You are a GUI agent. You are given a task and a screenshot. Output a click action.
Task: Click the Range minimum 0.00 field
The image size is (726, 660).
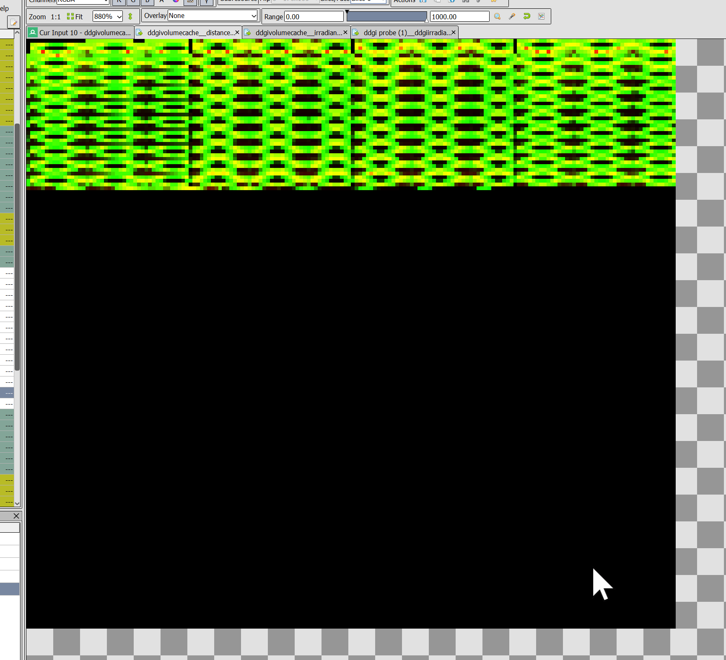click(x=314, y=17)
